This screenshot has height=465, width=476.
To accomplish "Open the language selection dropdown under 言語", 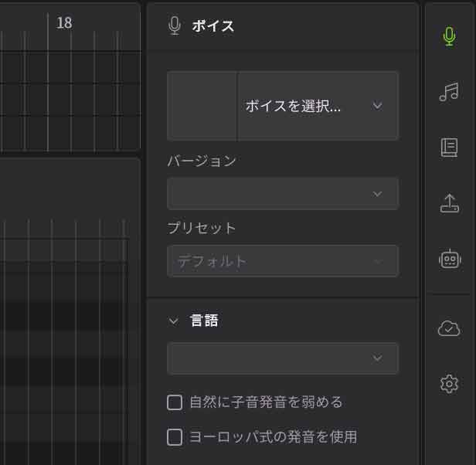I will coord(282,358).
